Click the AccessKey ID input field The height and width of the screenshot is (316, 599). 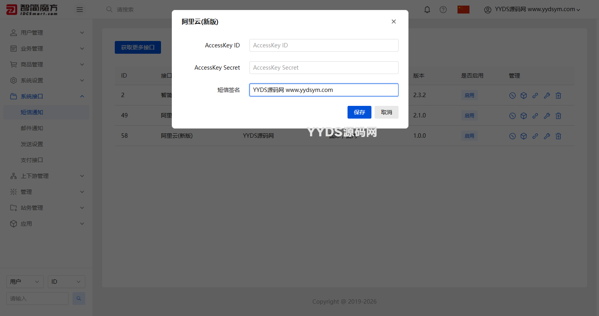tap(324, 45)
